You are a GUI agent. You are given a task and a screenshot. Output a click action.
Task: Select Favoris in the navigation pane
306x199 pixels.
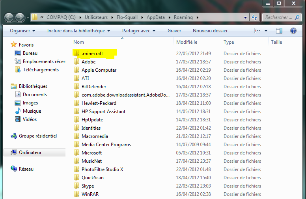coord(26,45)
